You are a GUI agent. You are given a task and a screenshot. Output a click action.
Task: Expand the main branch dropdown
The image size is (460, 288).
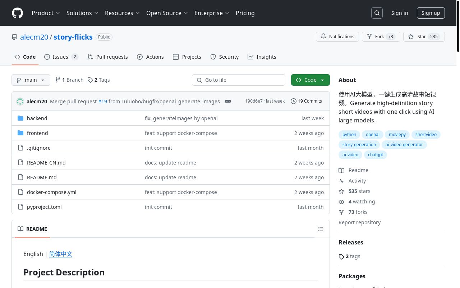31,80
